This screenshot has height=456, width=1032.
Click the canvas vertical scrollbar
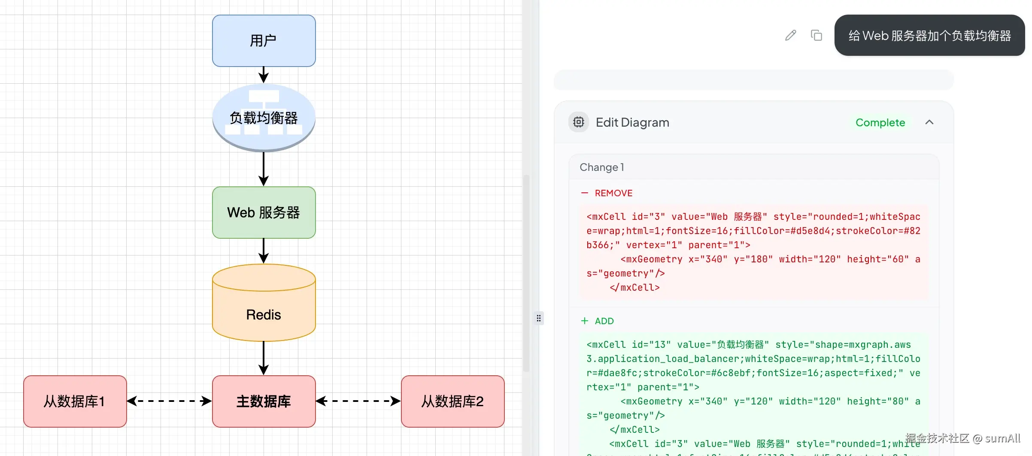[x=526, y=273]
